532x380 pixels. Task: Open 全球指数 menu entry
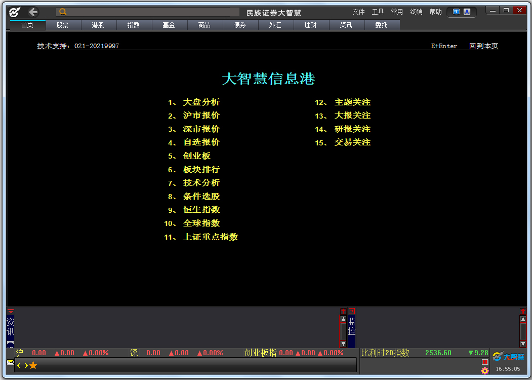[201, 223]
